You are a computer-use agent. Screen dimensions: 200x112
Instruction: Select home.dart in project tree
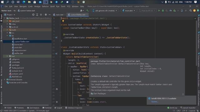18,44
